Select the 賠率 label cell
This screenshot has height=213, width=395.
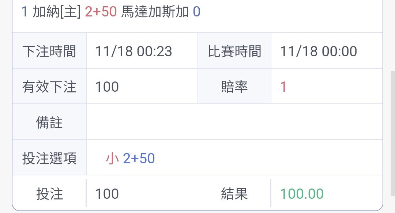click(x=234, y=86)
